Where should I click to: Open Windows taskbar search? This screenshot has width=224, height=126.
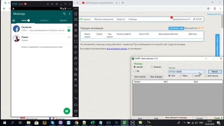13,123
